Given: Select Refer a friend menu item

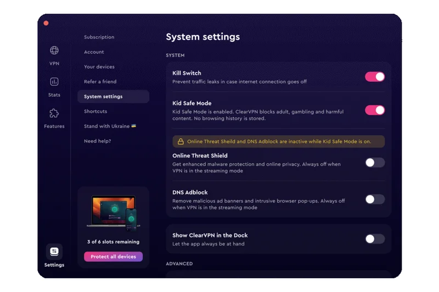Looking at the screenshot, I should tap(100, 82).
